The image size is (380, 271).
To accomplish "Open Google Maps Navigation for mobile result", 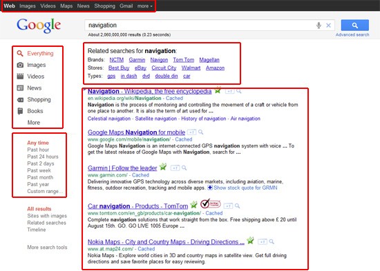I will 136,132.
